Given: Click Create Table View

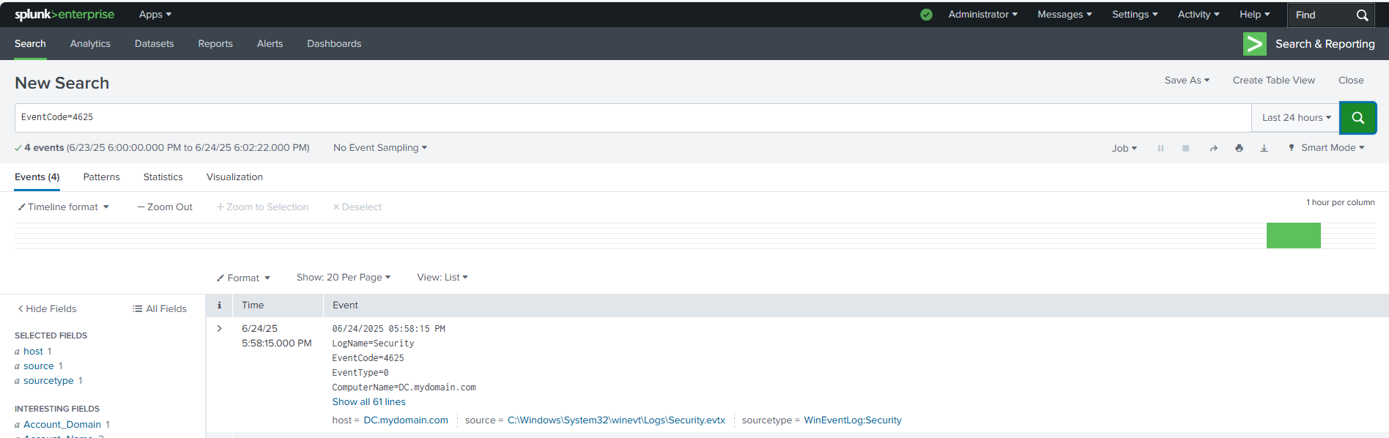Looking at the screenshot, I should pos(1273,81).
